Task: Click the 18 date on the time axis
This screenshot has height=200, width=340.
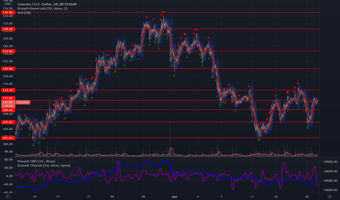Action: pyautogui.click(x=307, y=196)
